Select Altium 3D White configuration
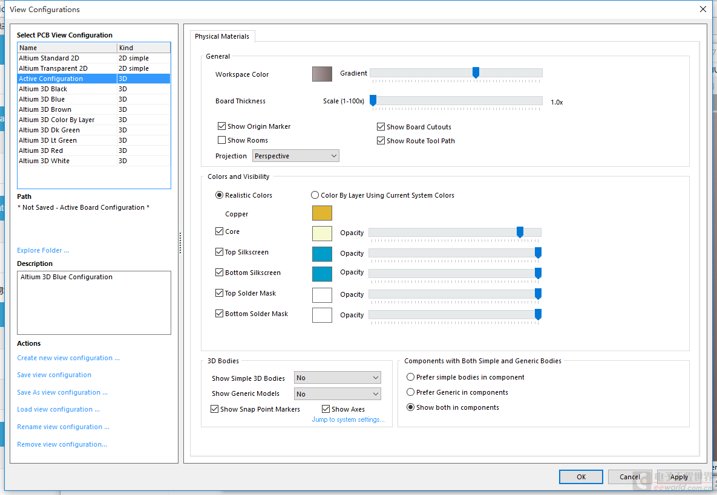The image size is (717, 495). pos(94,161)
